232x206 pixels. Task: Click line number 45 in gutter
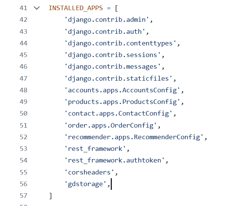(23, 55)
